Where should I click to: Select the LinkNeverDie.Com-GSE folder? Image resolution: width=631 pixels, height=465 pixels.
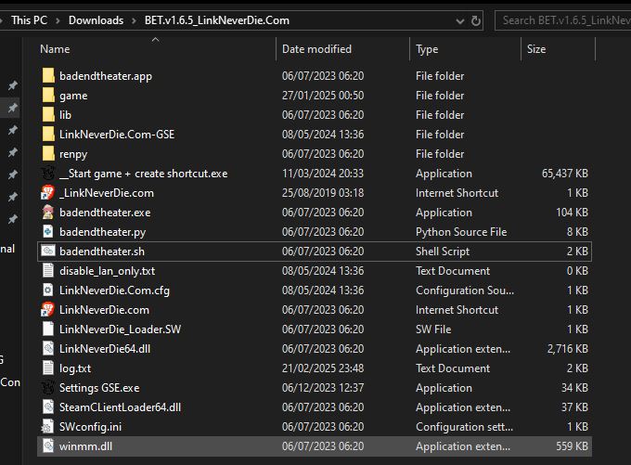(116, 135)
